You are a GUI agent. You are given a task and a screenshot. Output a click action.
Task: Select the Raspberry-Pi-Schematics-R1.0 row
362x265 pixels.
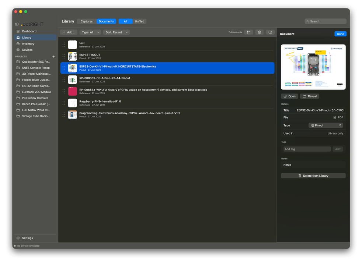click(167, 103)
